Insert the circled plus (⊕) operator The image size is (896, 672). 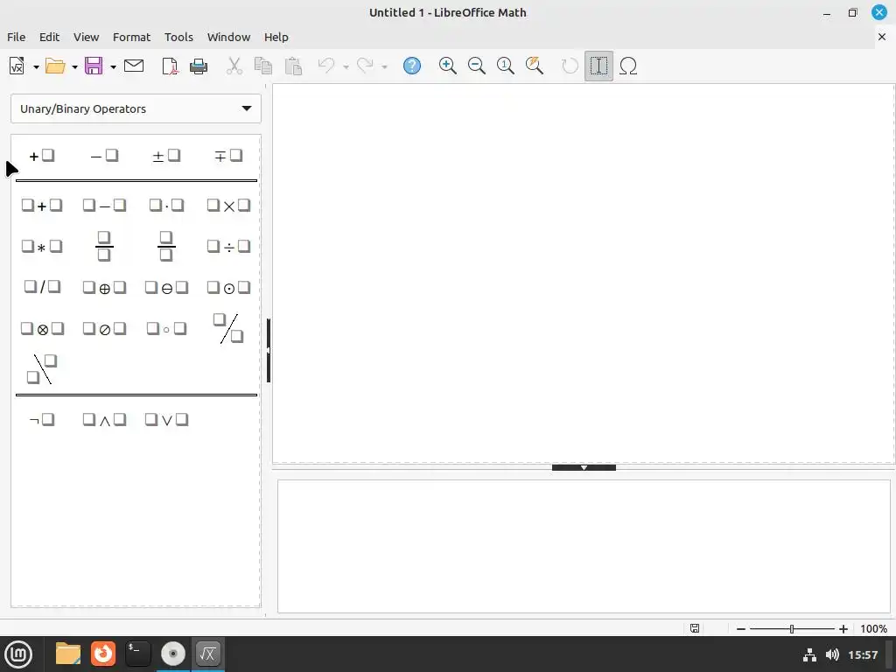104,287
